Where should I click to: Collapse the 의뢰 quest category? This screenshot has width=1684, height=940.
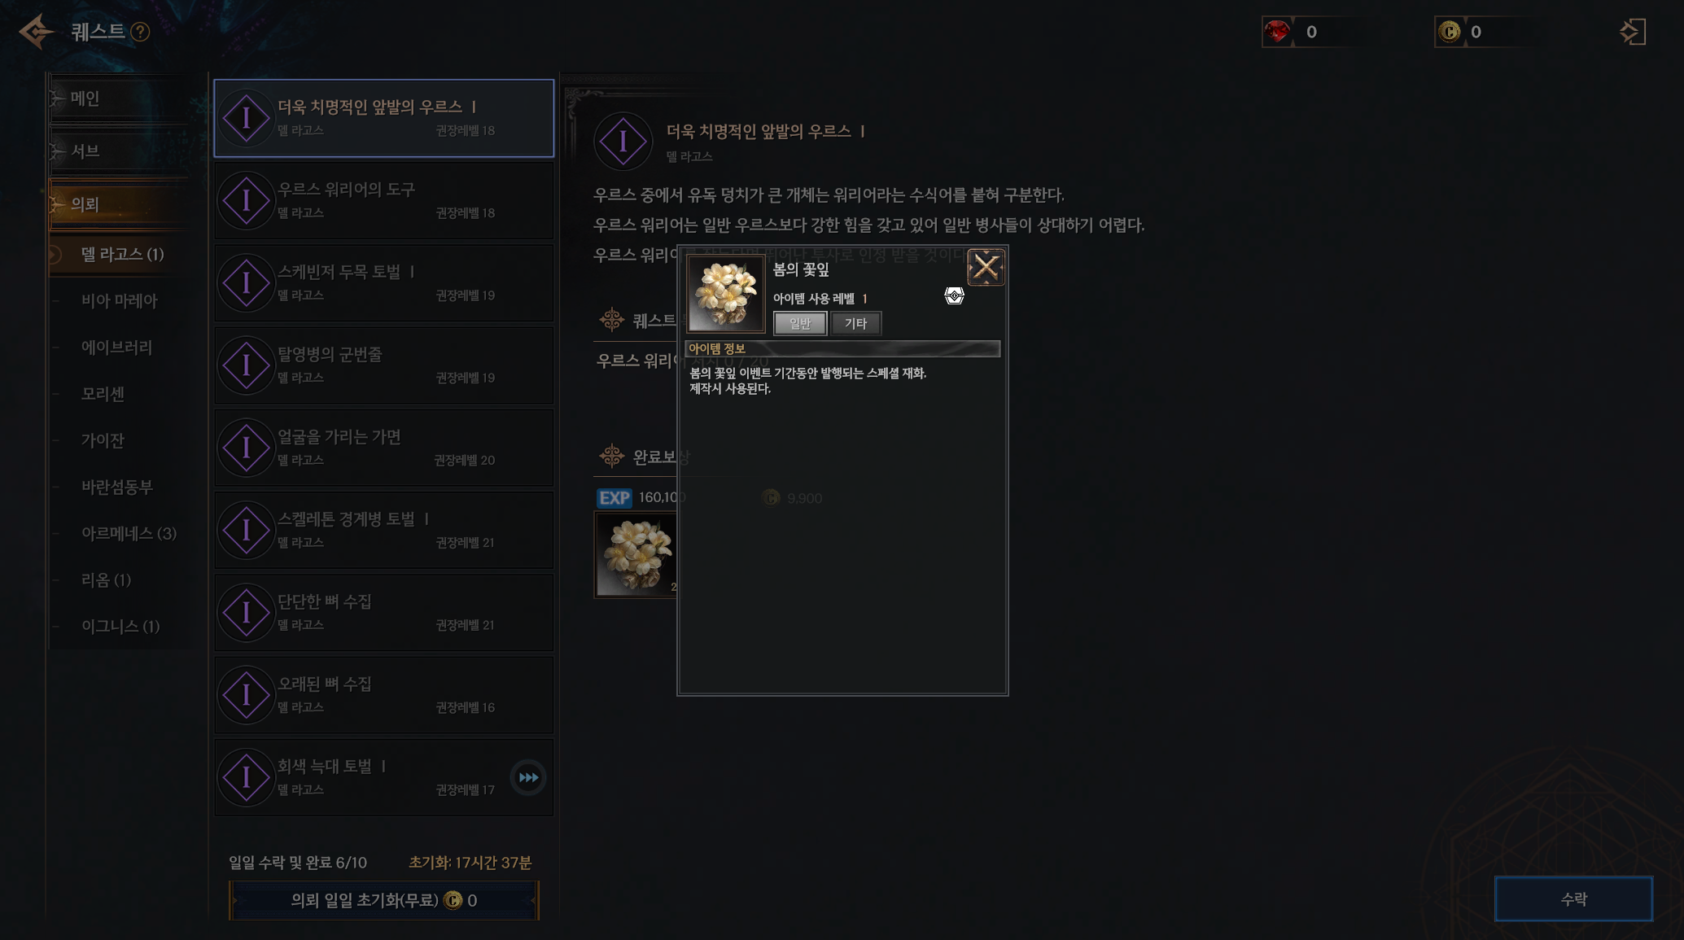click(118, 204)
